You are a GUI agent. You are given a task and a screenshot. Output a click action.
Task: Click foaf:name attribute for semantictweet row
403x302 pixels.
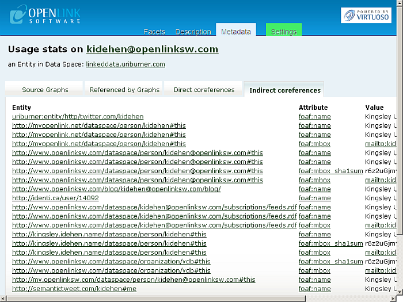pos(314,289)
